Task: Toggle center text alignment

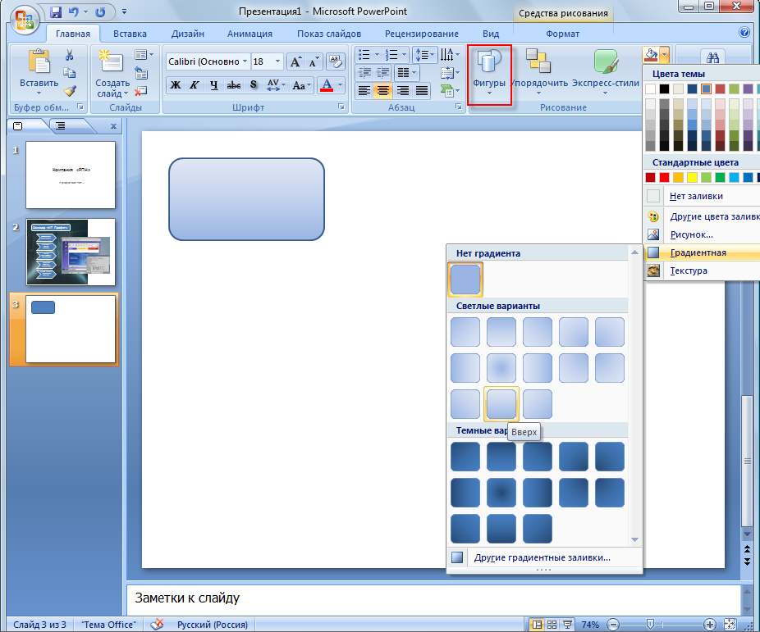Action: 383,90
